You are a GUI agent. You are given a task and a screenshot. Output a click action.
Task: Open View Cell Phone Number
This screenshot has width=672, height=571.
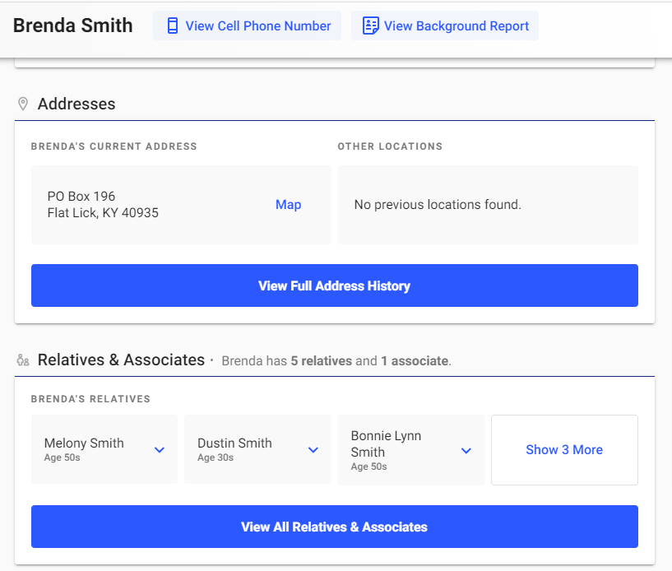pos(248,26)
